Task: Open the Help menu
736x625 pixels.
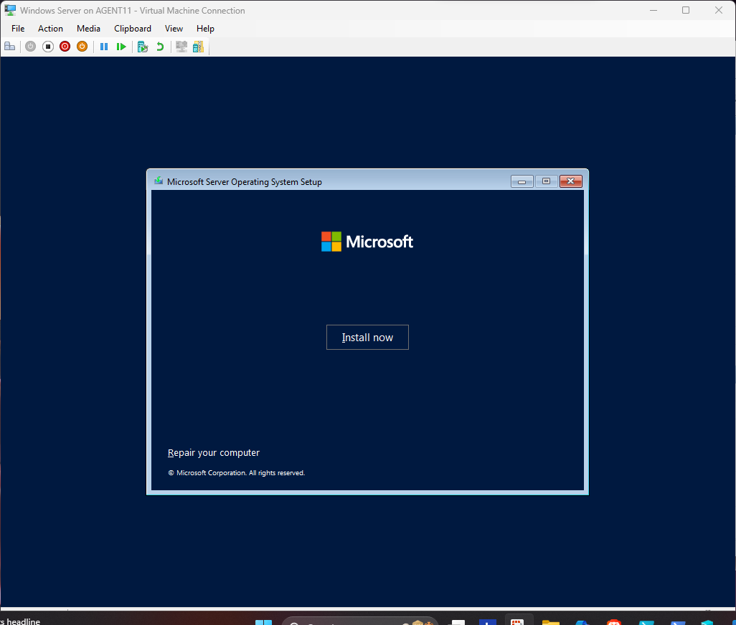Action: pyautogui.click(x=205, y=29)
